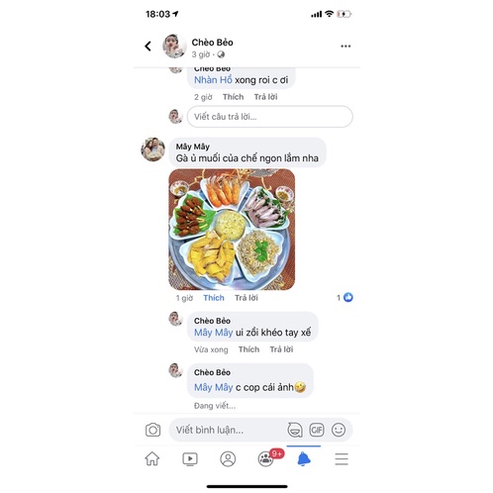This screenshot has height=493, width=493.
Task: Open the notifications bell tab
Action: click(304, 459)
